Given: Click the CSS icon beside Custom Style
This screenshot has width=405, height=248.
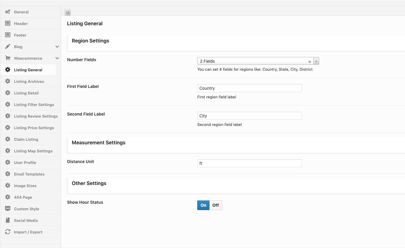Looking at the screenshot, I should (8, 209).
